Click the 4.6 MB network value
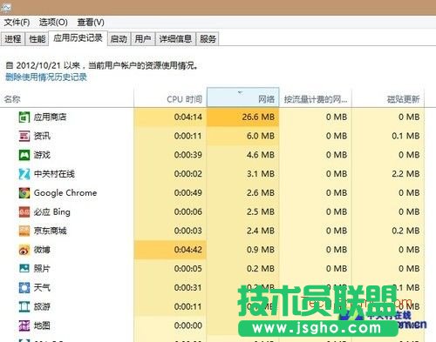 [261, 155]
